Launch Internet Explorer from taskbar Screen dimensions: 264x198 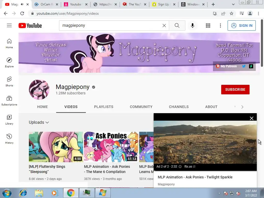pos(23,193)
